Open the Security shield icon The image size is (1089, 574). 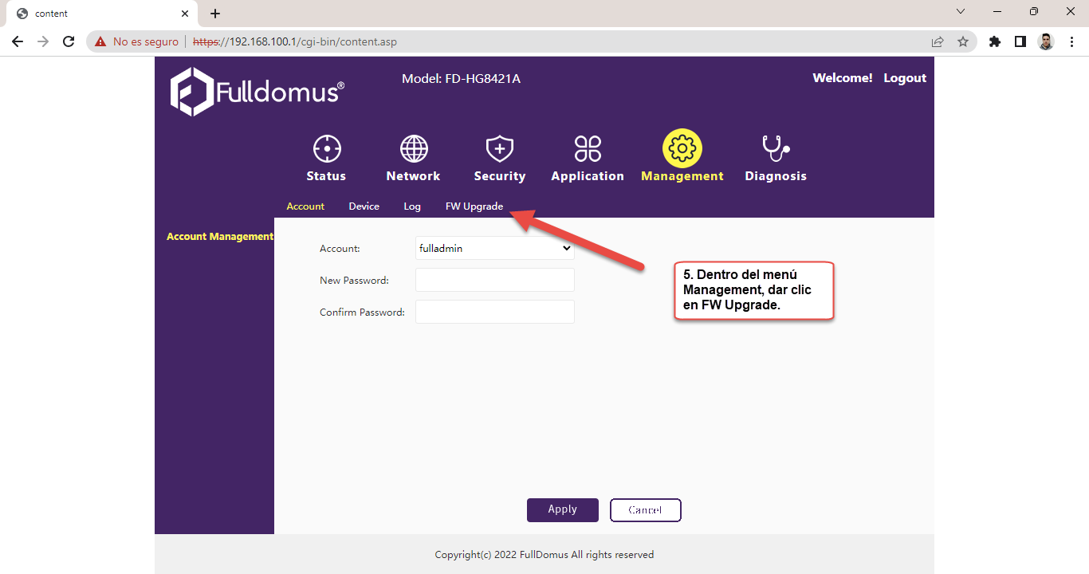point(500,148)
